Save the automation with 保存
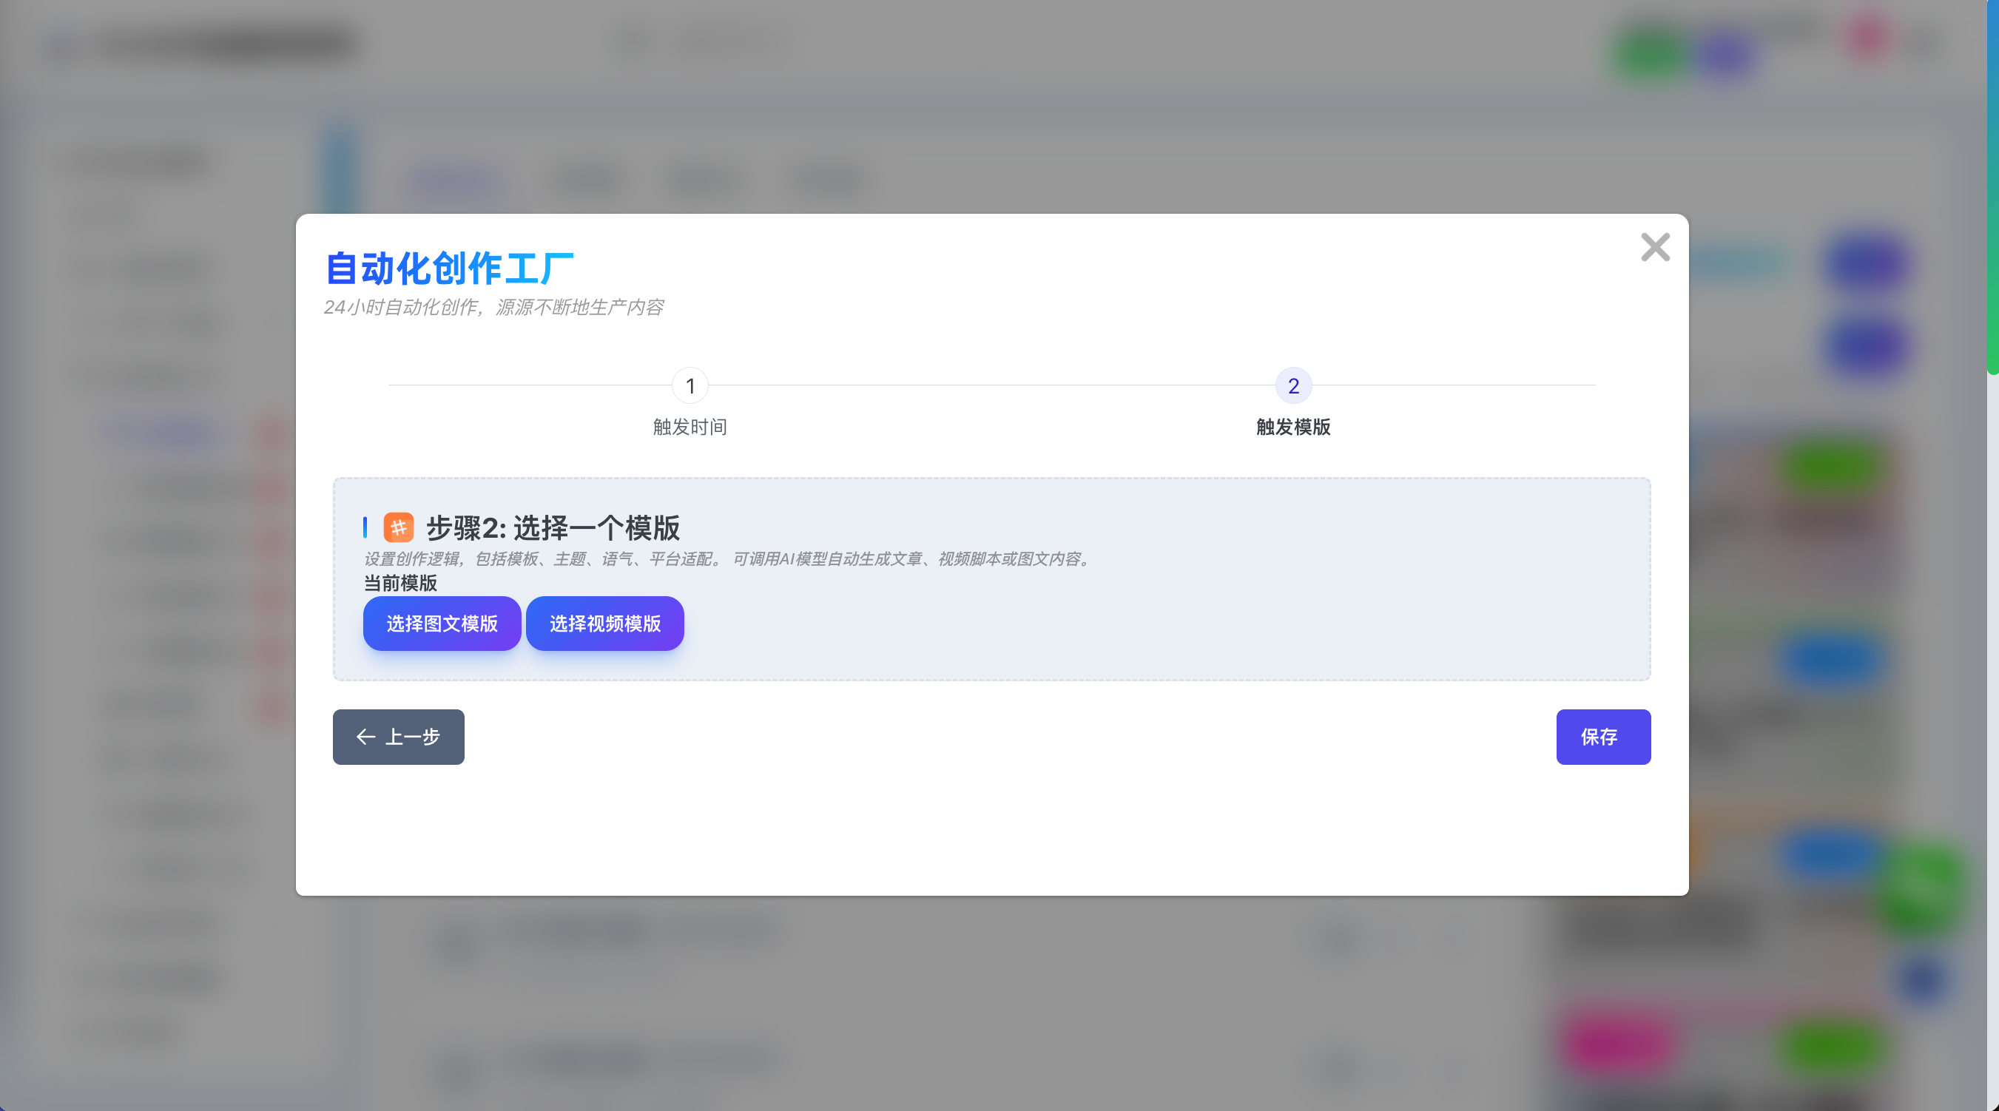The width and height of the screenshot is (1999, 1111). pos(1602,736)
